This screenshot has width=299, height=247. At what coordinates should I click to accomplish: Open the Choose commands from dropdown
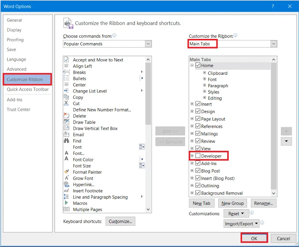click(x=148, y=44)
